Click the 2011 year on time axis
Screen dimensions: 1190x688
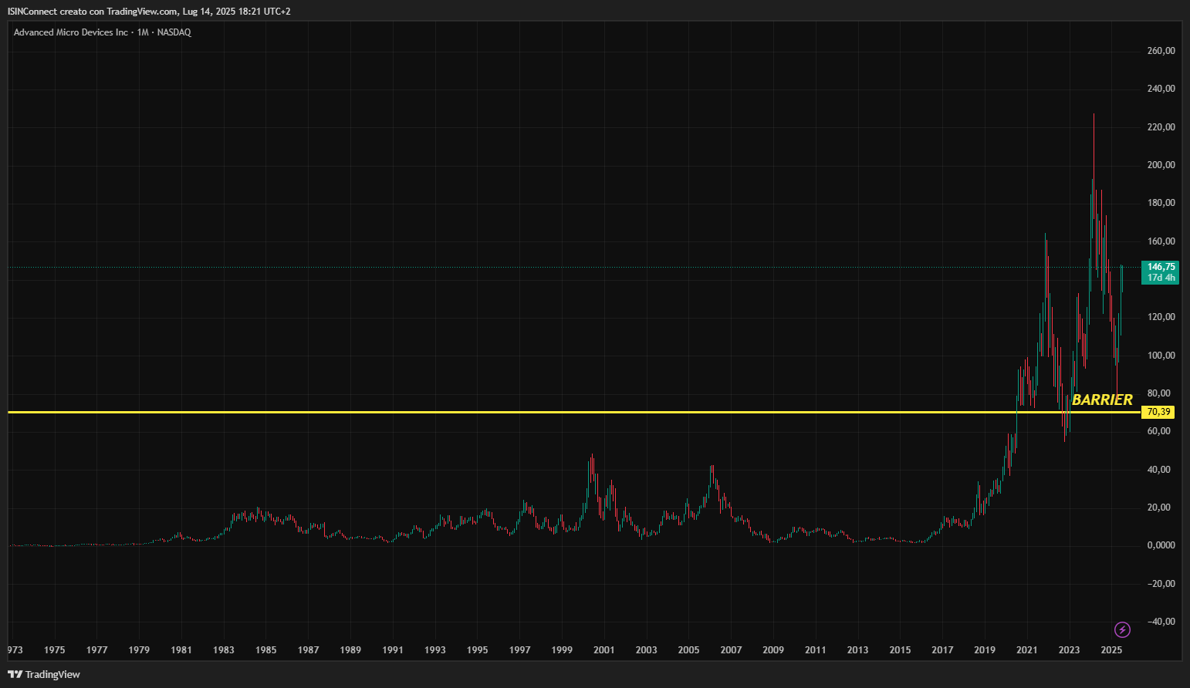tap(816, 650)
